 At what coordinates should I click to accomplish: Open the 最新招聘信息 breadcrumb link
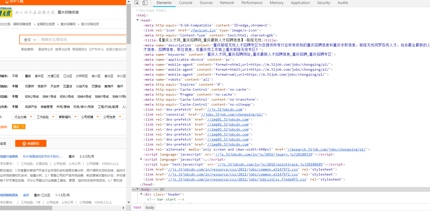pyautogui.click(x=22, y=24)
